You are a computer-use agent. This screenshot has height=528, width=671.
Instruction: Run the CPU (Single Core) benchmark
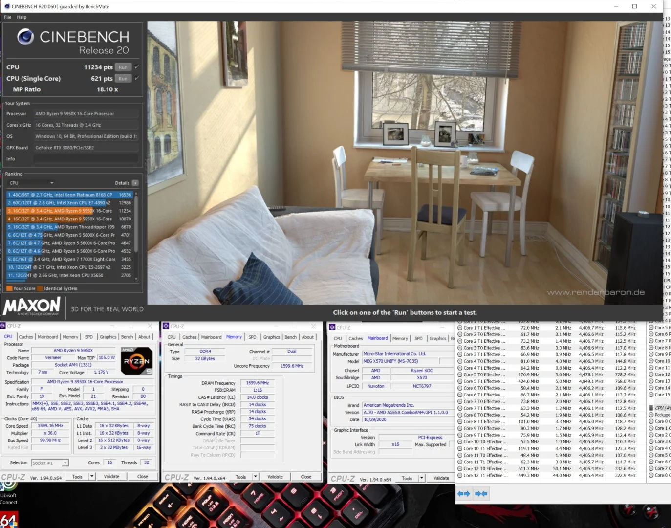123,79
